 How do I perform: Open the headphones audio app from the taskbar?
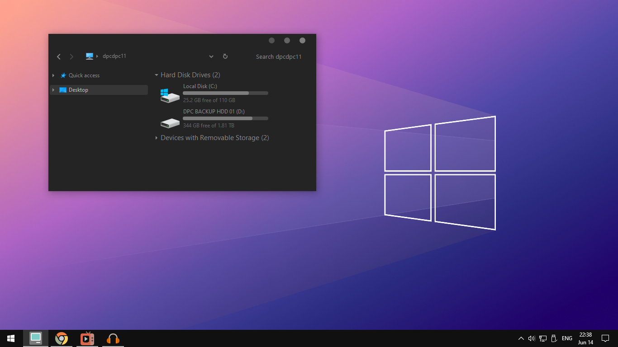coord(112,338)
